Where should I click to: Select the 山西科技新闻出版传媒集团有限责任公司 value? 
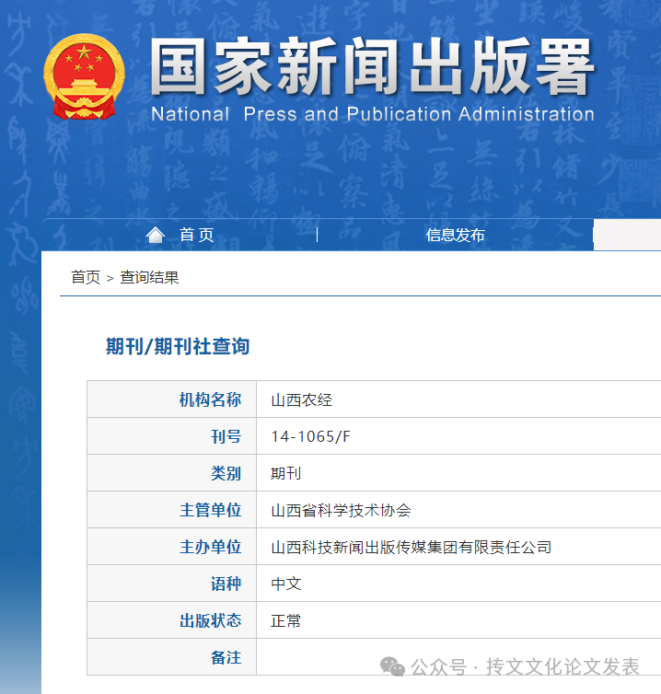coord(412,547)
